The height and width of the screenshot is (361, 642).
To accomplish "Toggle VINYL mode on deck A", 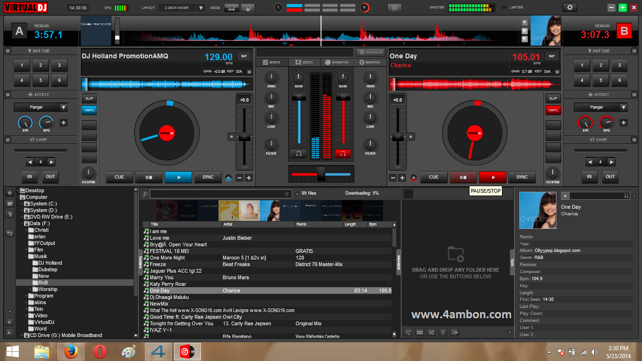I will (x=89, y=110).
